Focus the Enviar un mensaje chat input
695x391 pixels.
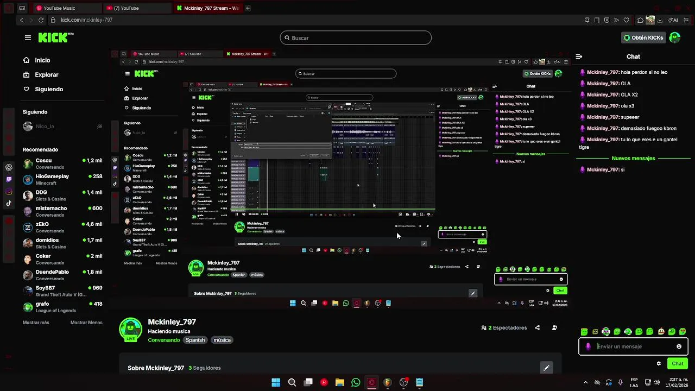[x=633, y=346]
